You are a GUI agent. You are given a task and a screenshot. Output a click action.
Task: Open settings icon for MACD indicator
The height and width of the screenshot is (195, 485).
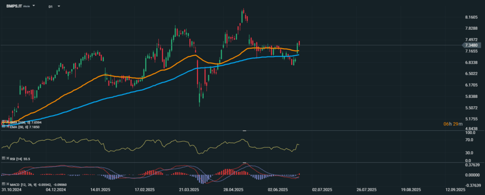pos(3,184)
